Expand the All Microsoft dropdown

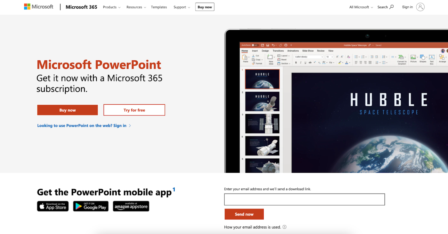(x=361, y=7)
